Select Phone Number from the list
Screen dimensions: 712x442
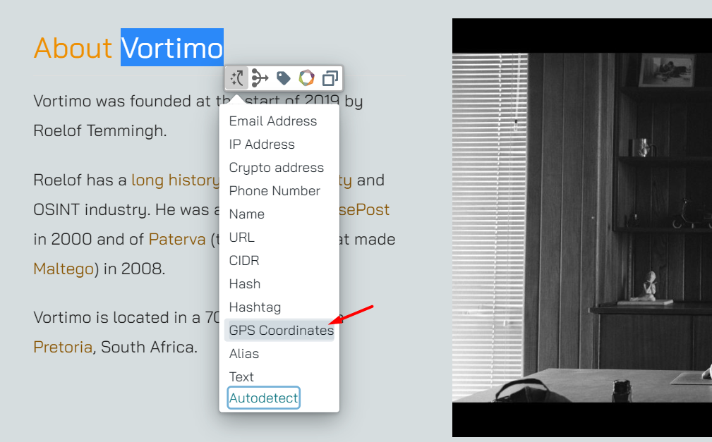point(274,191)
